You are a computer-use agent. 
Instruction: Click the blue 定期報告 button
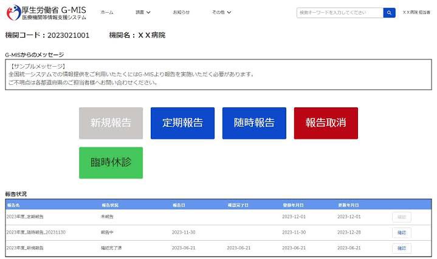pyautogui.click(x=182, y=123)
